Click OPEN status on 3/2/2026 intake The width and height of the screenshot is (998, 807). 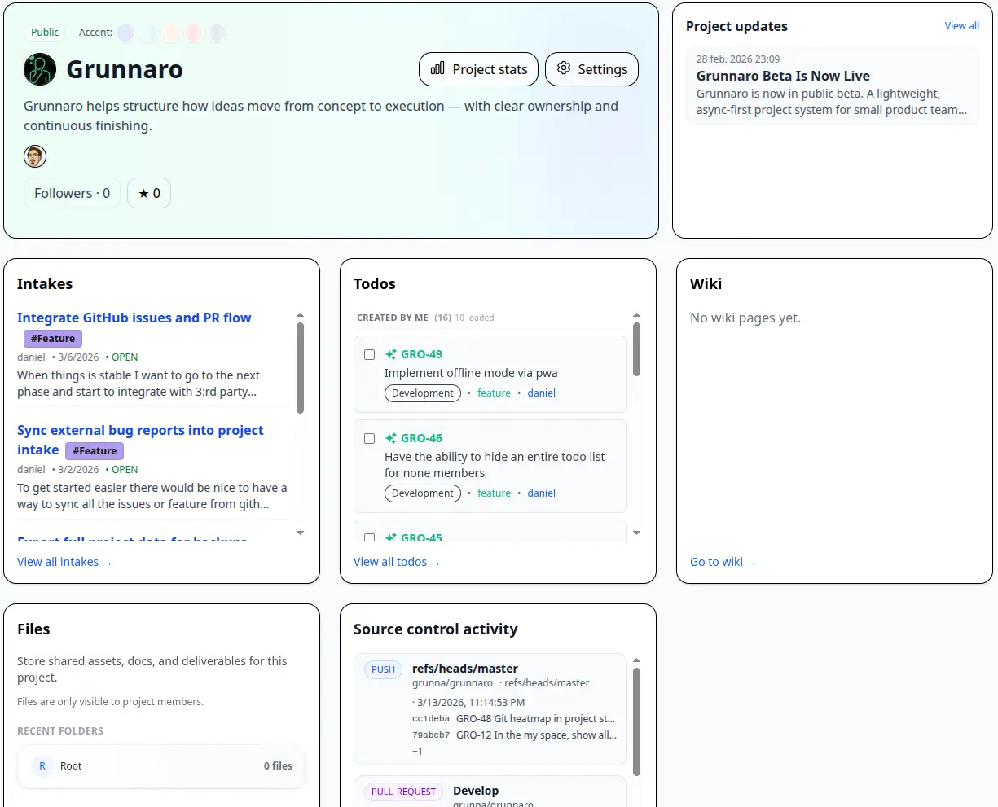coord(125,470)
